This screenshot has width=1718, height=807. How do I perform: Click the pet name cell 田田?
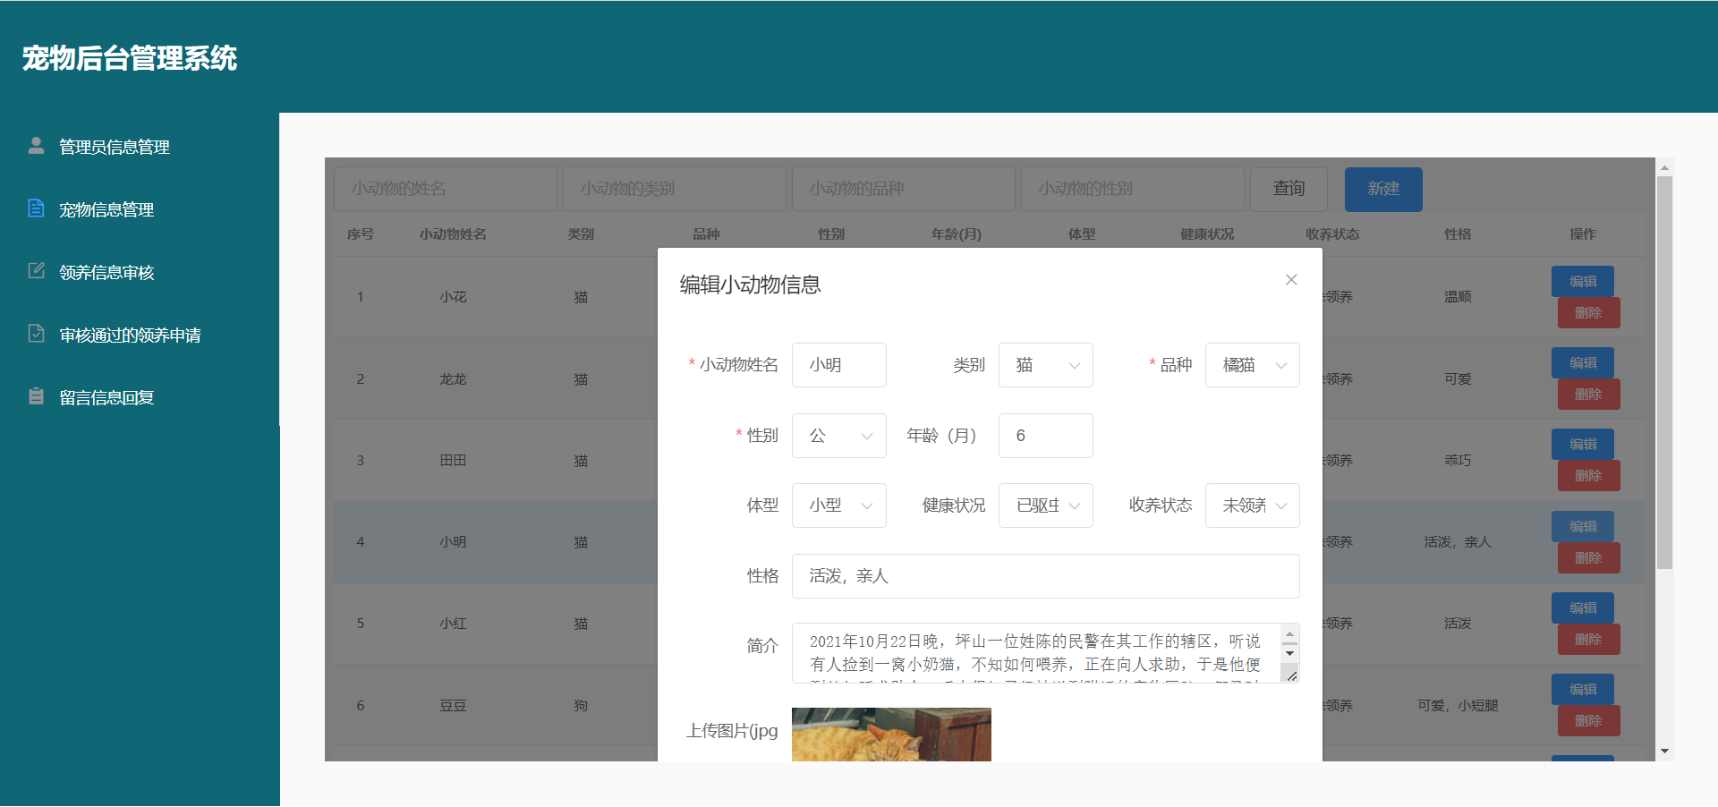coord(453,461)
